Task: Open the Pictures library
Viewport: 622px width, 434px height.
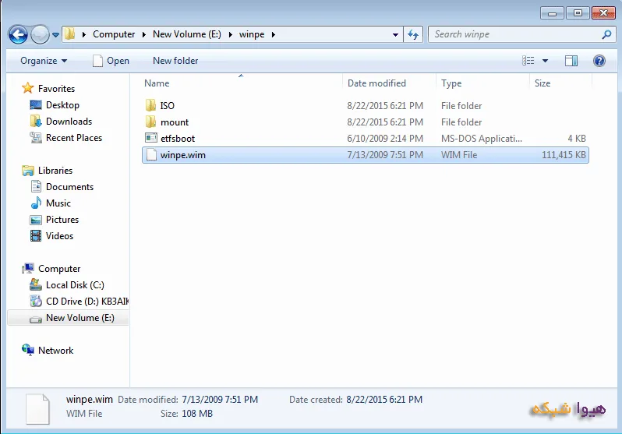Action: [x=62, y=220]
